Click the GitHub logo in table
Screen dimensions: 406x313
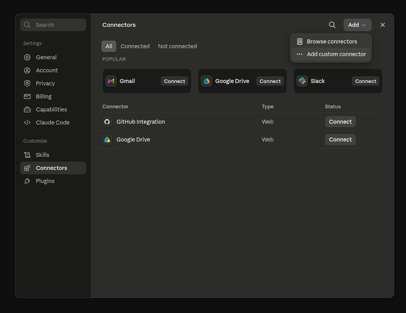click(x=107, y=122)
